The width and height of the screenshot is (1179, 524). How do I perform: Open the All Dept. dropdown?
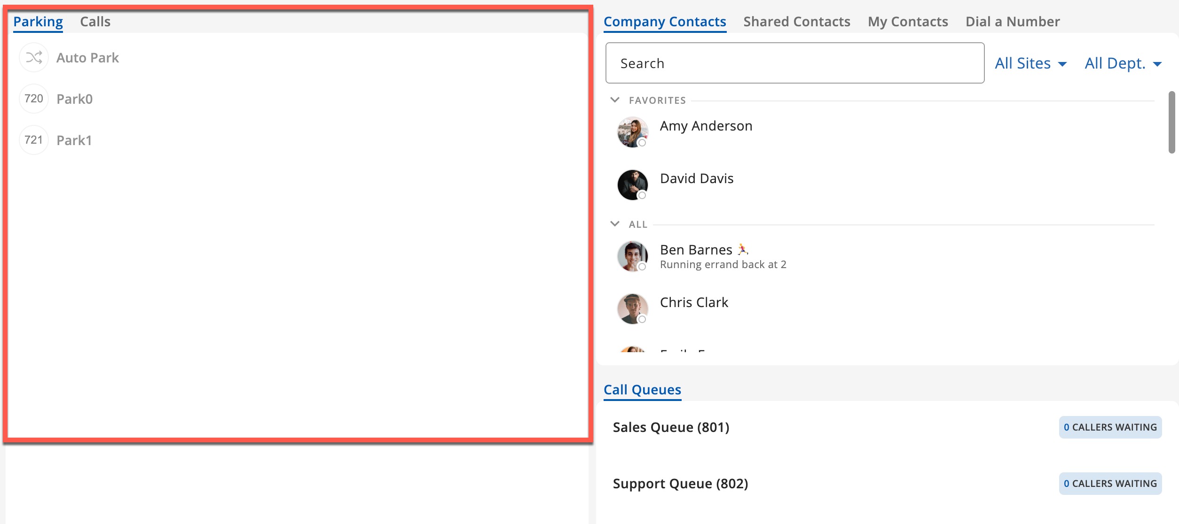(1123, 63)
